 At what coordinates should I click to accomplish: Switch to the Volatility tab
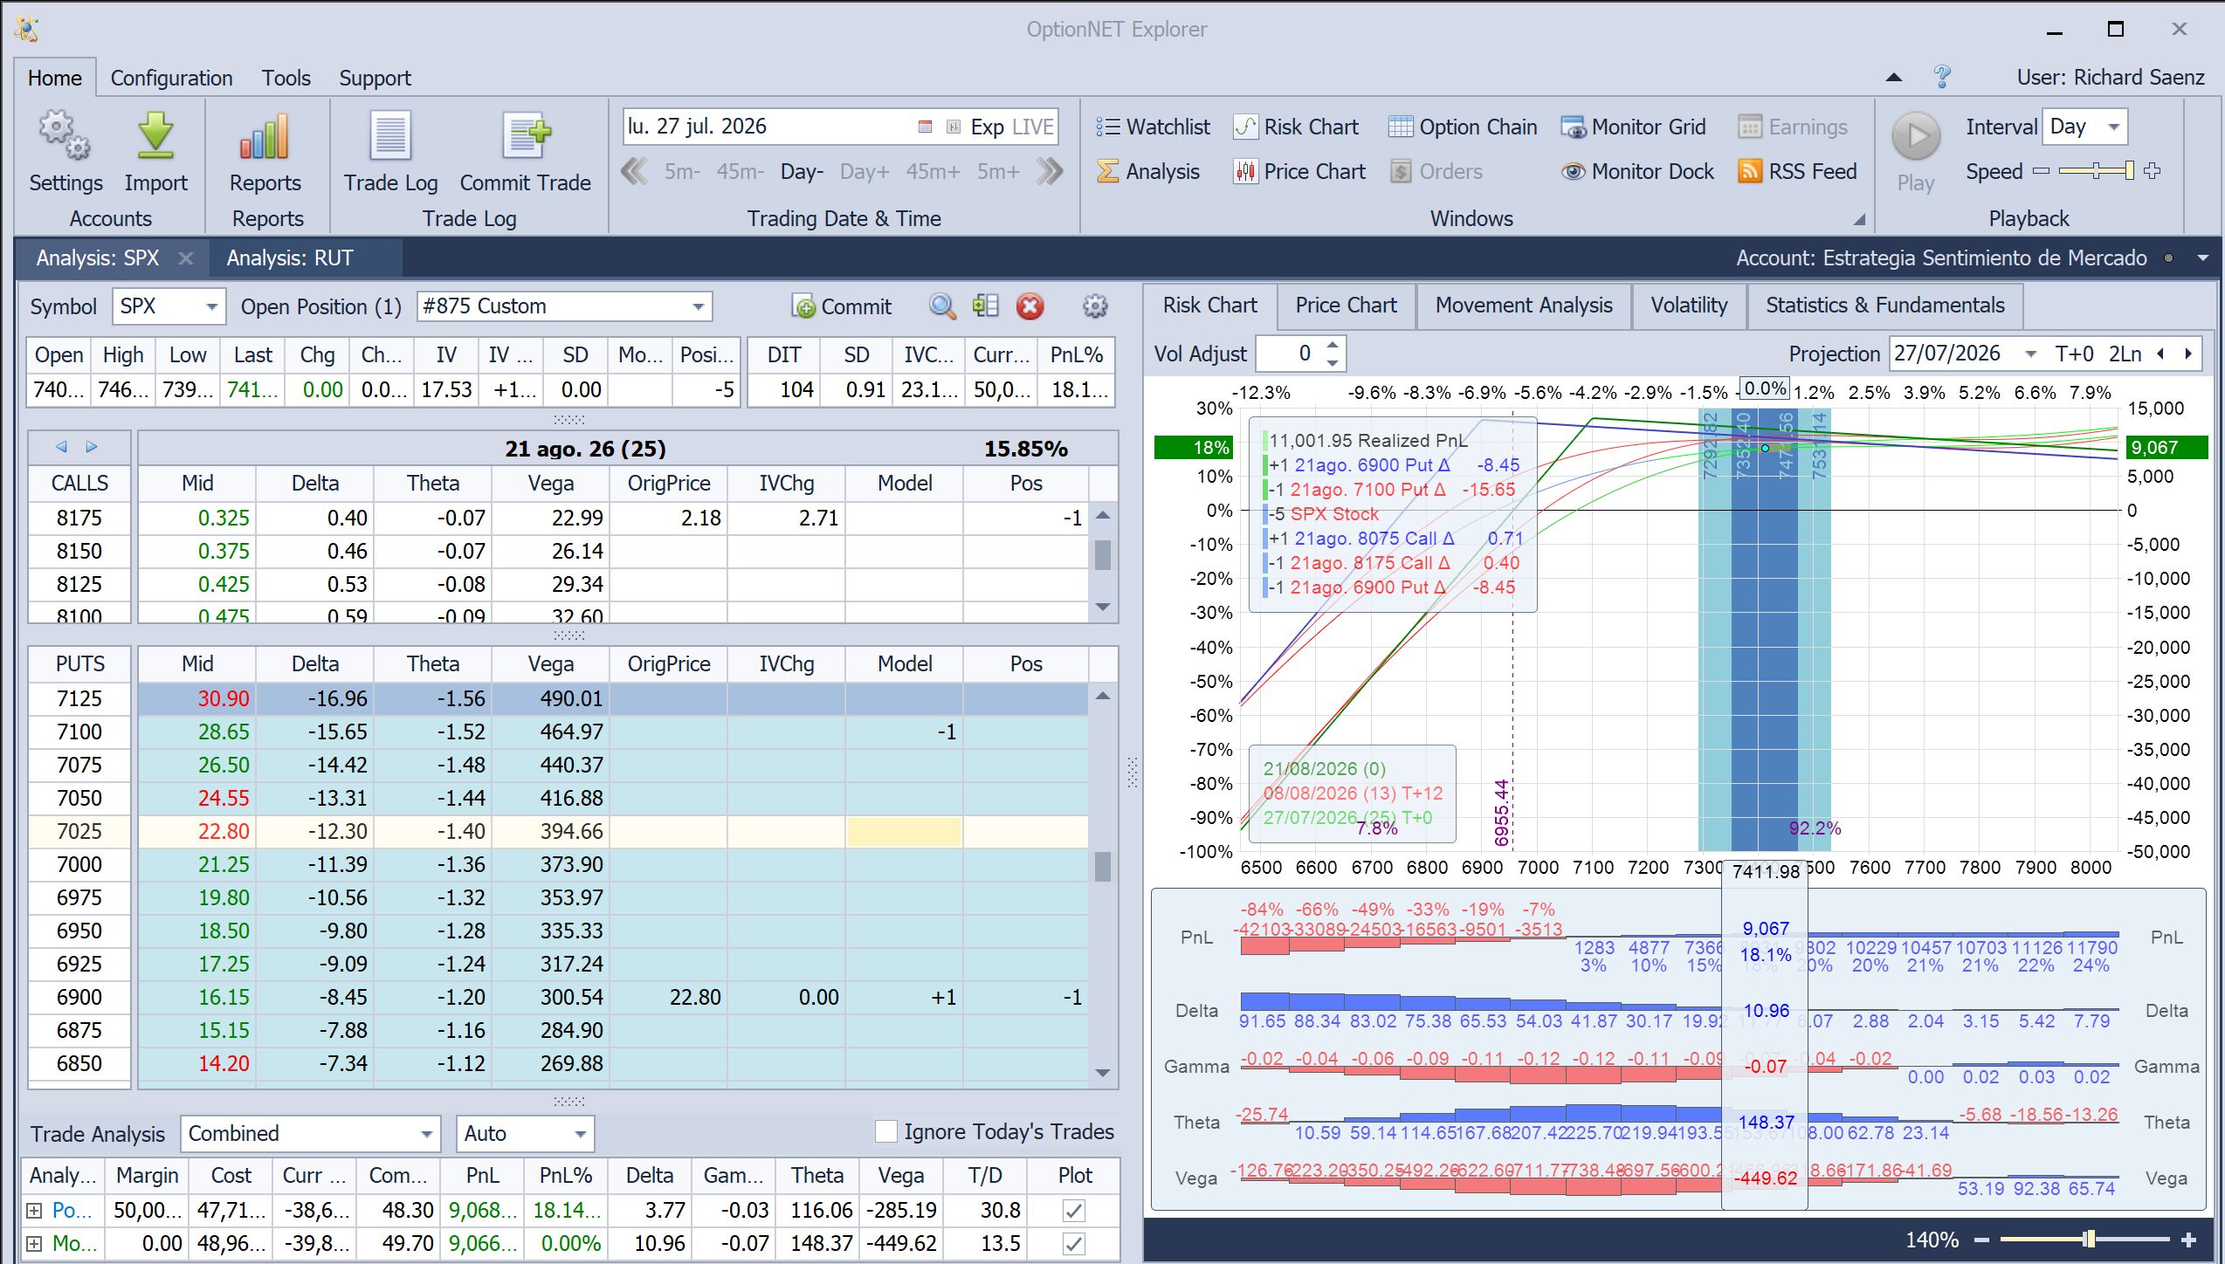point(1689,306)
